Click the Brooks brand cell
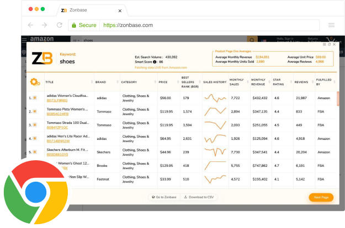Screen dimensions: 345x228 pos(102,166)
